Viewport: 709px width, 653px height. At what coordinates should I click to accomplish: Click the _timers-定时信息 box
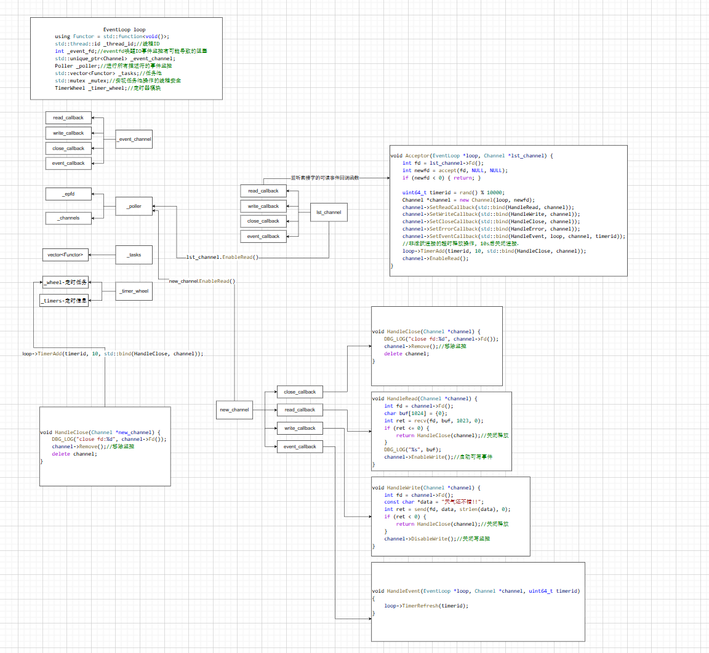pos(64,301)
